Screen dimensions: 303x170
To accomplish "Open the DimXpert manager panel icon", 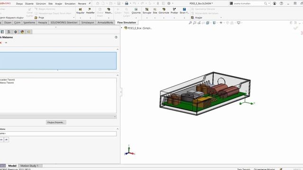I will (x=16, y=32).
